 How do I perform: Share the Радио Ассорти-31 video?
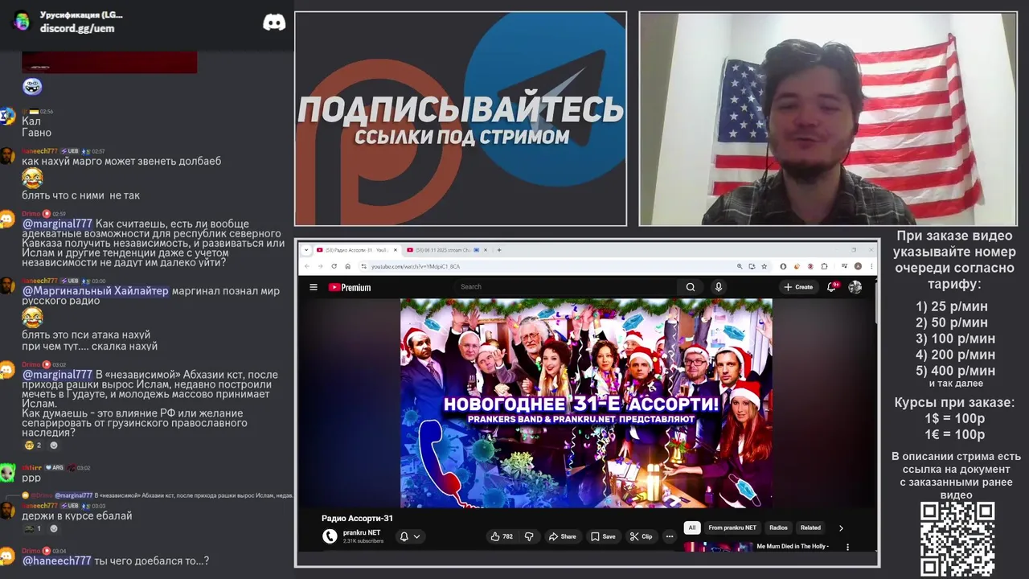pyautogui.click(x=562, y=536)
